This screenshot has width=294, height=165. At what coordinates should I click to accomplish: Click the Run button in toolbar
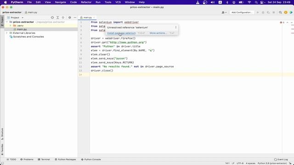click(x=258, y=12)
